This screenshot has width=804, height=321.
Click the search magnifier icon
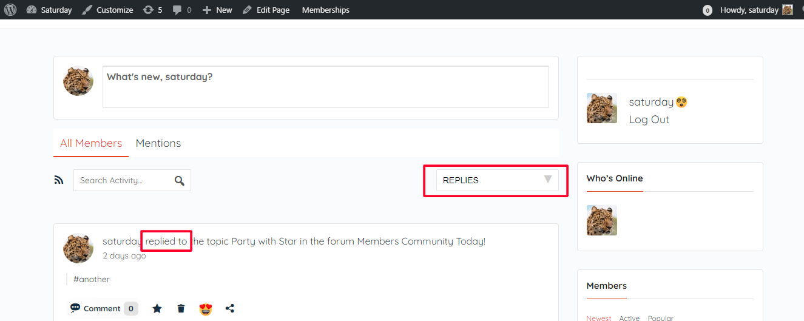pyautogui.click(x=179, y=180)
